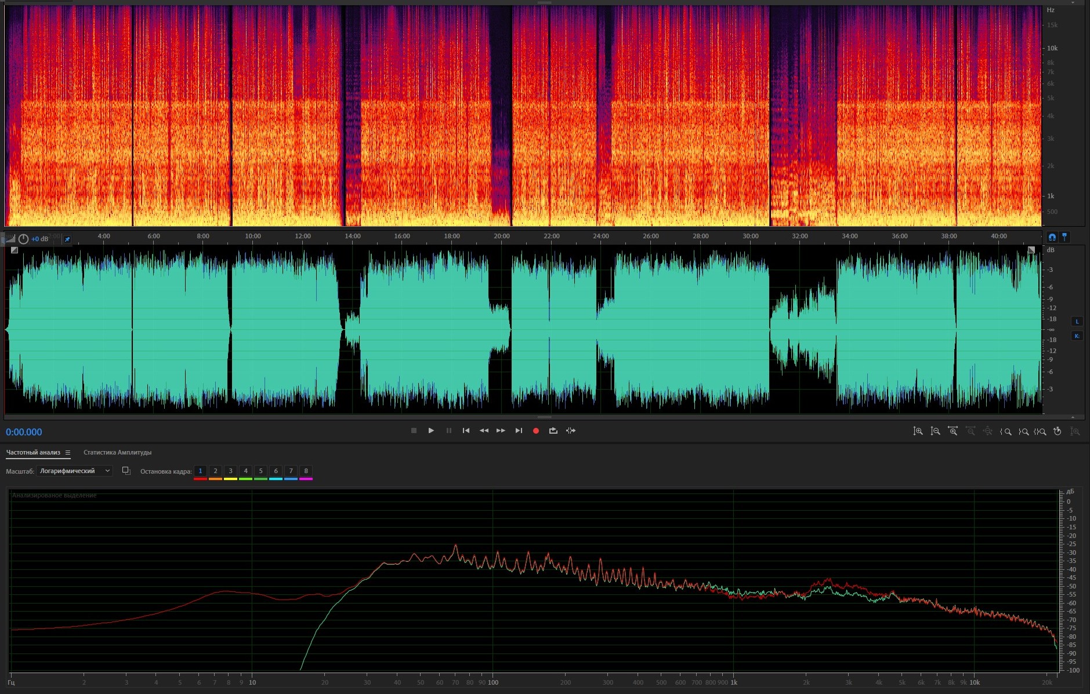
Task: Toggle the left channel L button
Action: (x=1077, y=322)
